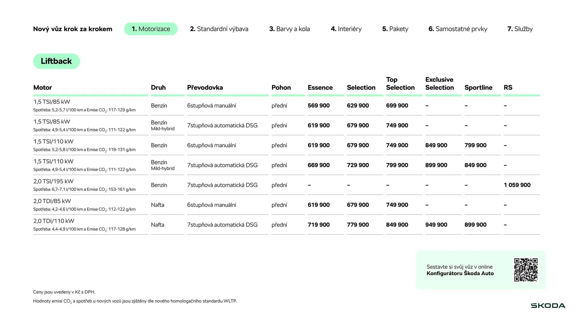Screen dimensions: 579x325
Task: Click the 719 900 Essence price
Action: 319,225
